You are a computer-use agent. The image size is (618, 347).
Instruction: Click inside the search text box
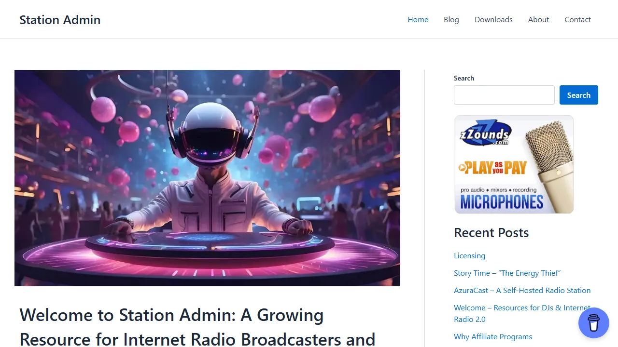tap(504, 95)
